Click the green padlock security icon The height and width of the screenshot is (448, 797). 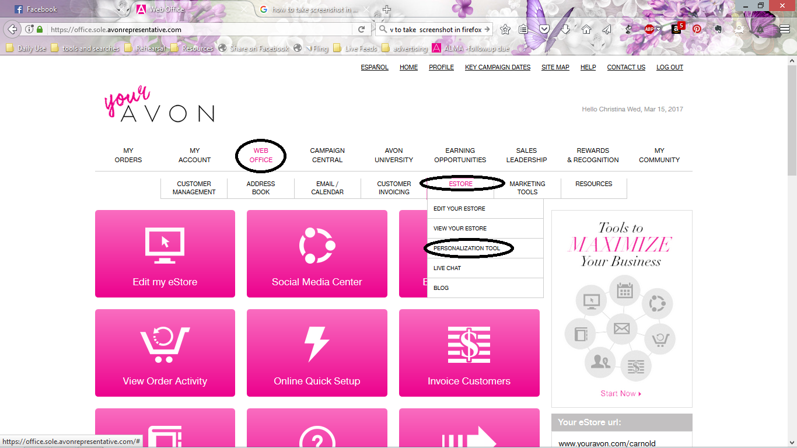40,29
